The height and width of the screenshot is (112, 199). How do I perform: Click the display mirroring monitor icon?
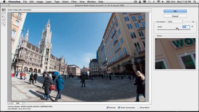click(145, 2)
